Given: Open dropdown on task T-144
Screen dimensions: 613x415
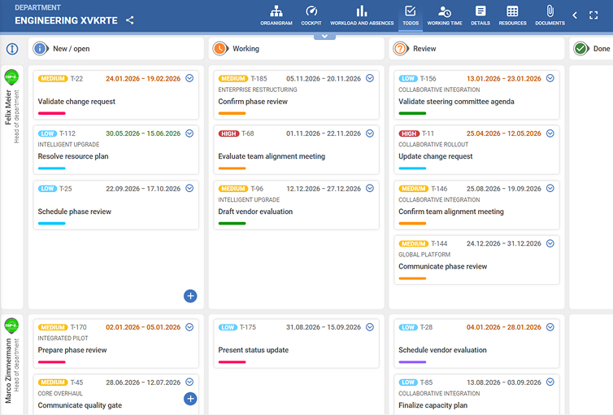Looking at the screenshot, I should click(550, 243).
